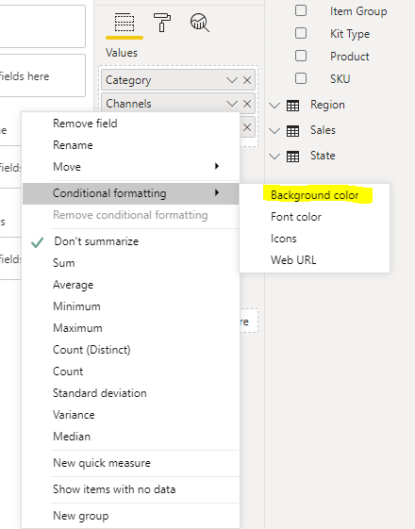Image resolution: width=415 pixels, height=529 pixels.
Task: Enable the SKU field checkbox
Action: 301,78
